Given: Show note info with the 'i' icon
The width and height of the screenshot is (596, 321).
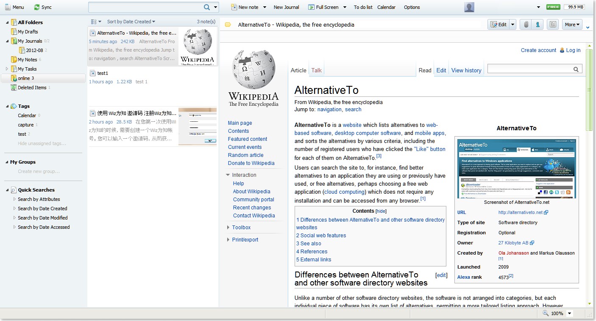Looking at the screenshot, I should [x=538, y=25].
